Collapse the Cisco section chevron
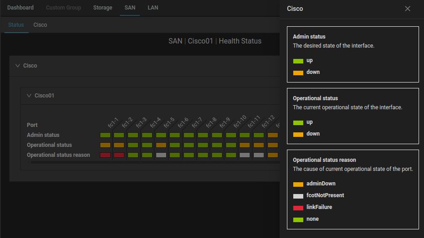This screenshot has height=238, width=424. 18,66
